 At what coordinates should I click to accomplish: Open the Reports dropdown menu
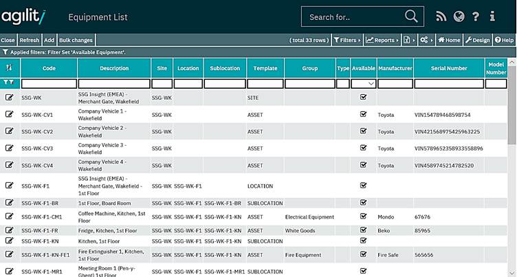click(x=382, y=41)
